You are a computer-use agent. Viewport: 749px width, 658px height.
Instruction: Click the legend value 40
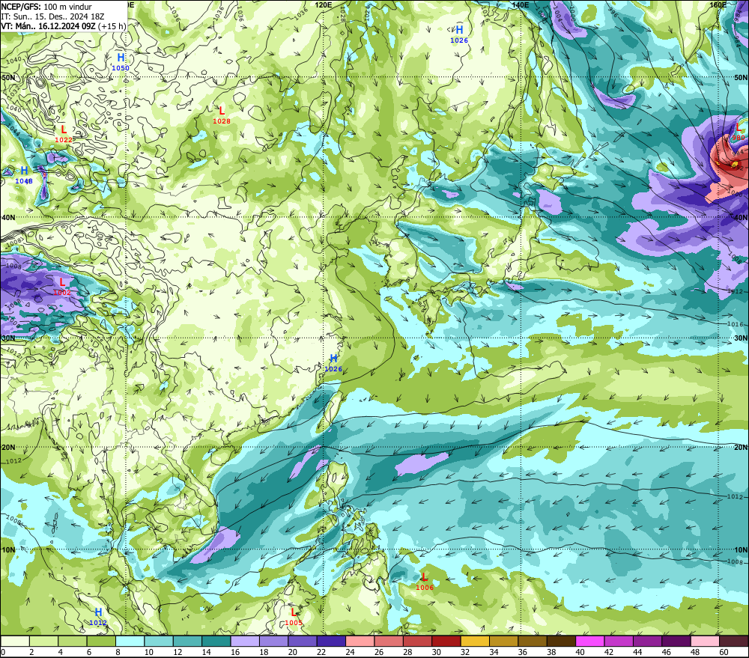point(580,652)
